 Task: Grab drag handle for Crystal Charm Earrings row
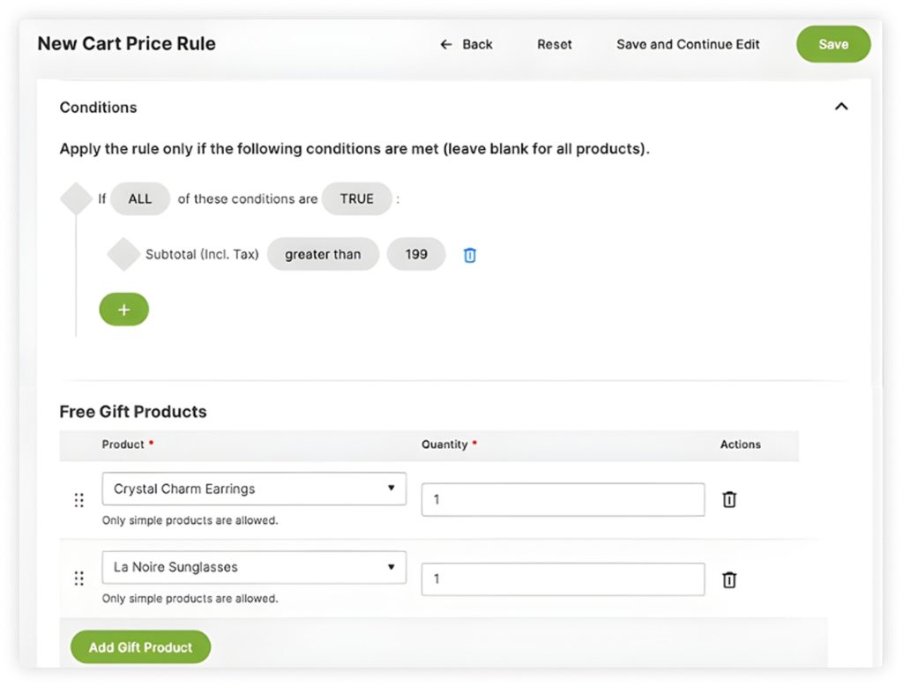click(x=78, y=500)
